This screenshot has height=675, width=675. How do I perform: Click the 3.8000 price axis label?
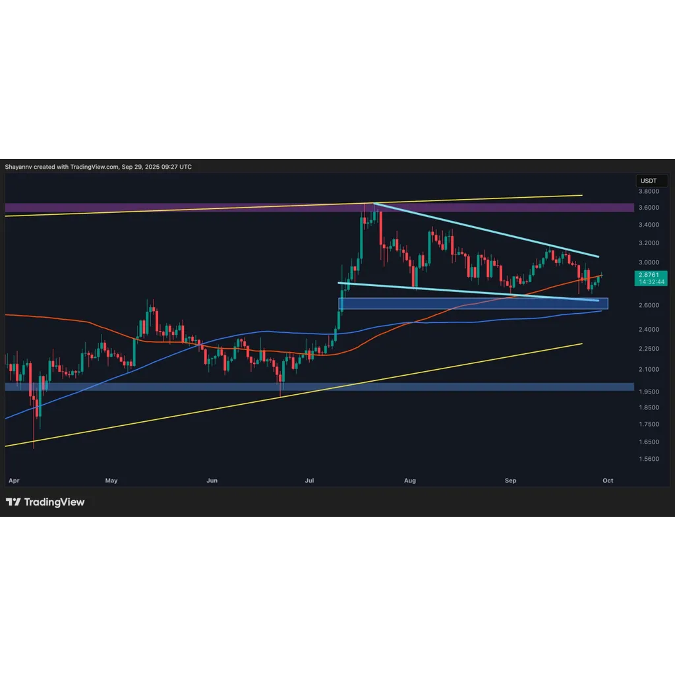649,191
